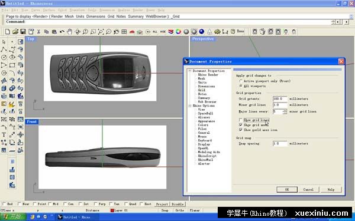Click the red car Set View icon

132,32
